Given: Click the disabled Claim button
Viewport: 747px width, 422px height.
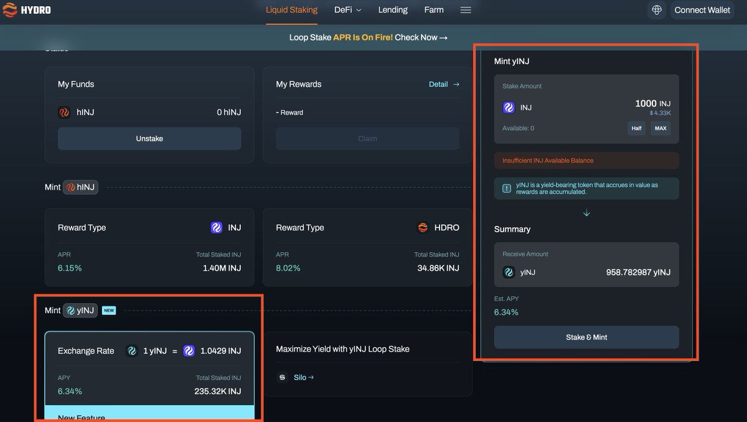Looking at the screenshot, I should click(367, 139).
